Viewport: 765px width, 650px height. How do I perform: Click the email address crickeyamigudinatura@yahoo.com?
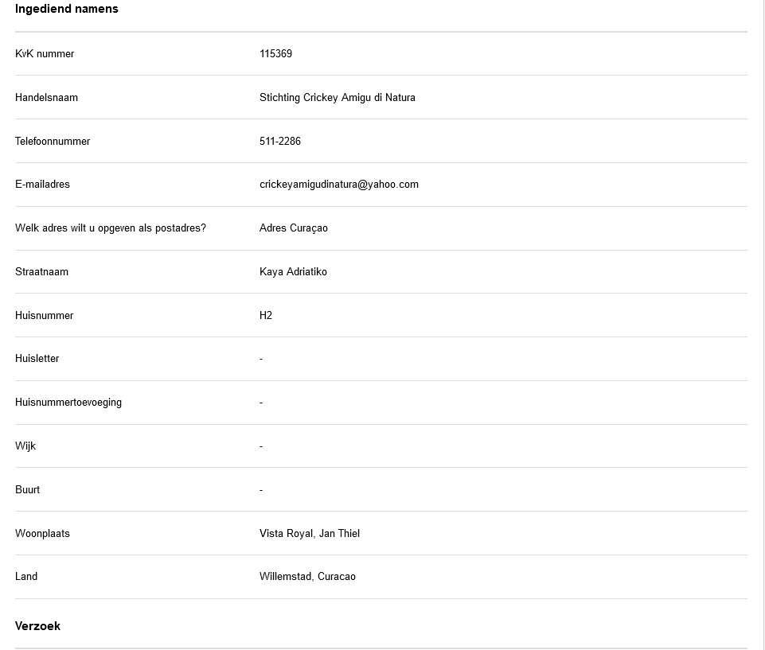(338, 185)
